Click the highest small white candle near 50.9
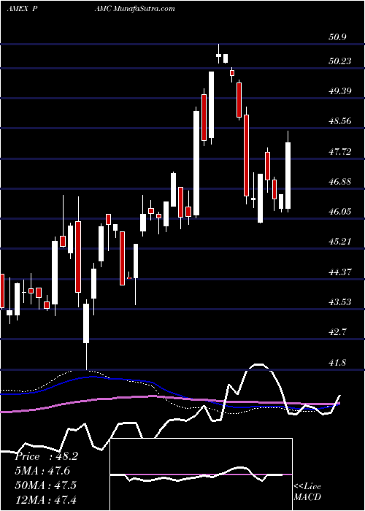The height and width of the screenshot is (511, 365). (x=218, y=55)
